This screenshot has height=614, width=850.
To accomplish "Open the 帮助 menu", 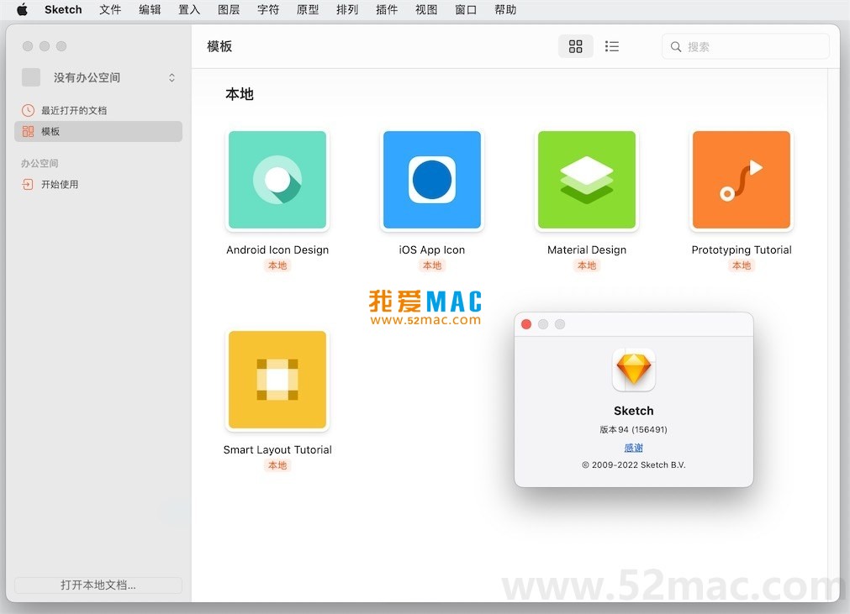I will pos(506,10).
